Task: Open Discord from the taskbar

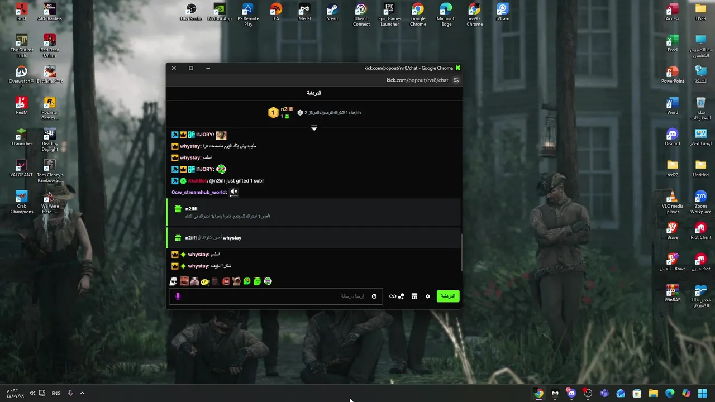Action: tap(571, 393)
